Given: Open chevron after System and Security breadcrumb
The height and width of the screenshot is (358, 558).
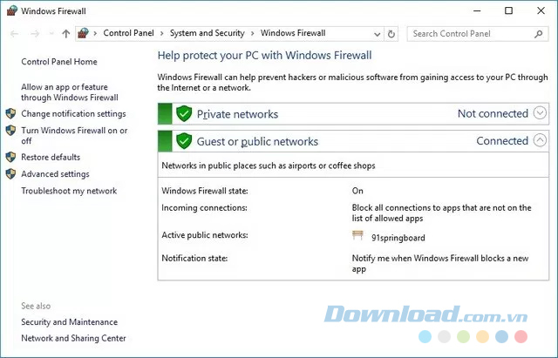Looking at the screenshot, I should (253, 33).
